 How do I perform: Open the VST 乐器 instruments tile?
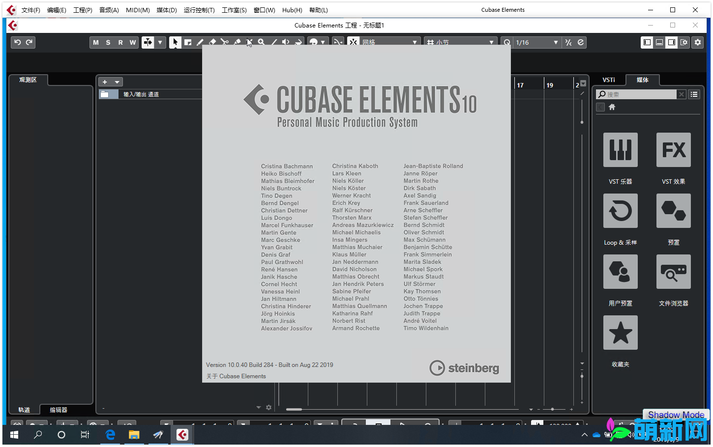(621, 150)
